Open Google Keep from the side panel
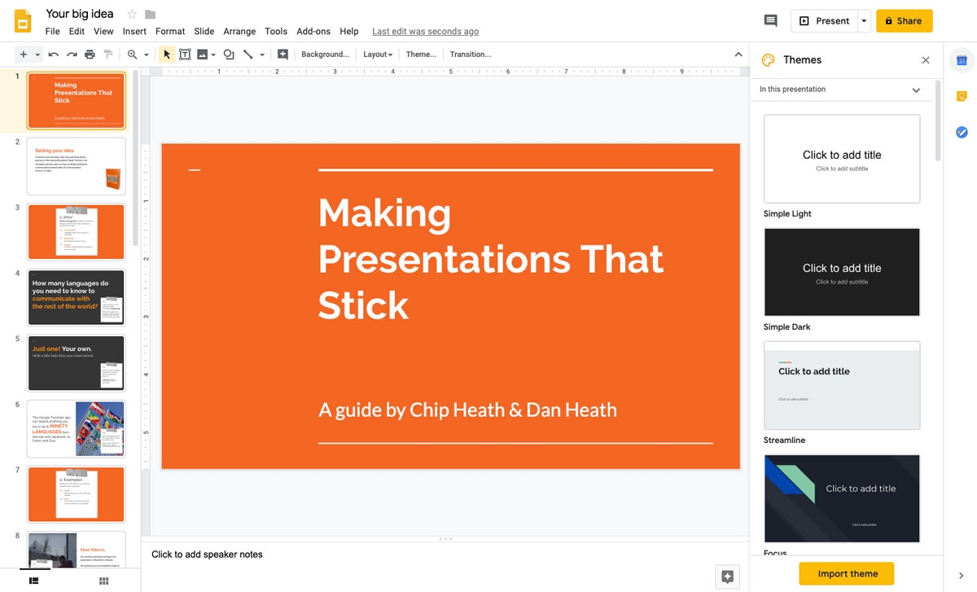 click(x=962, y=96)
